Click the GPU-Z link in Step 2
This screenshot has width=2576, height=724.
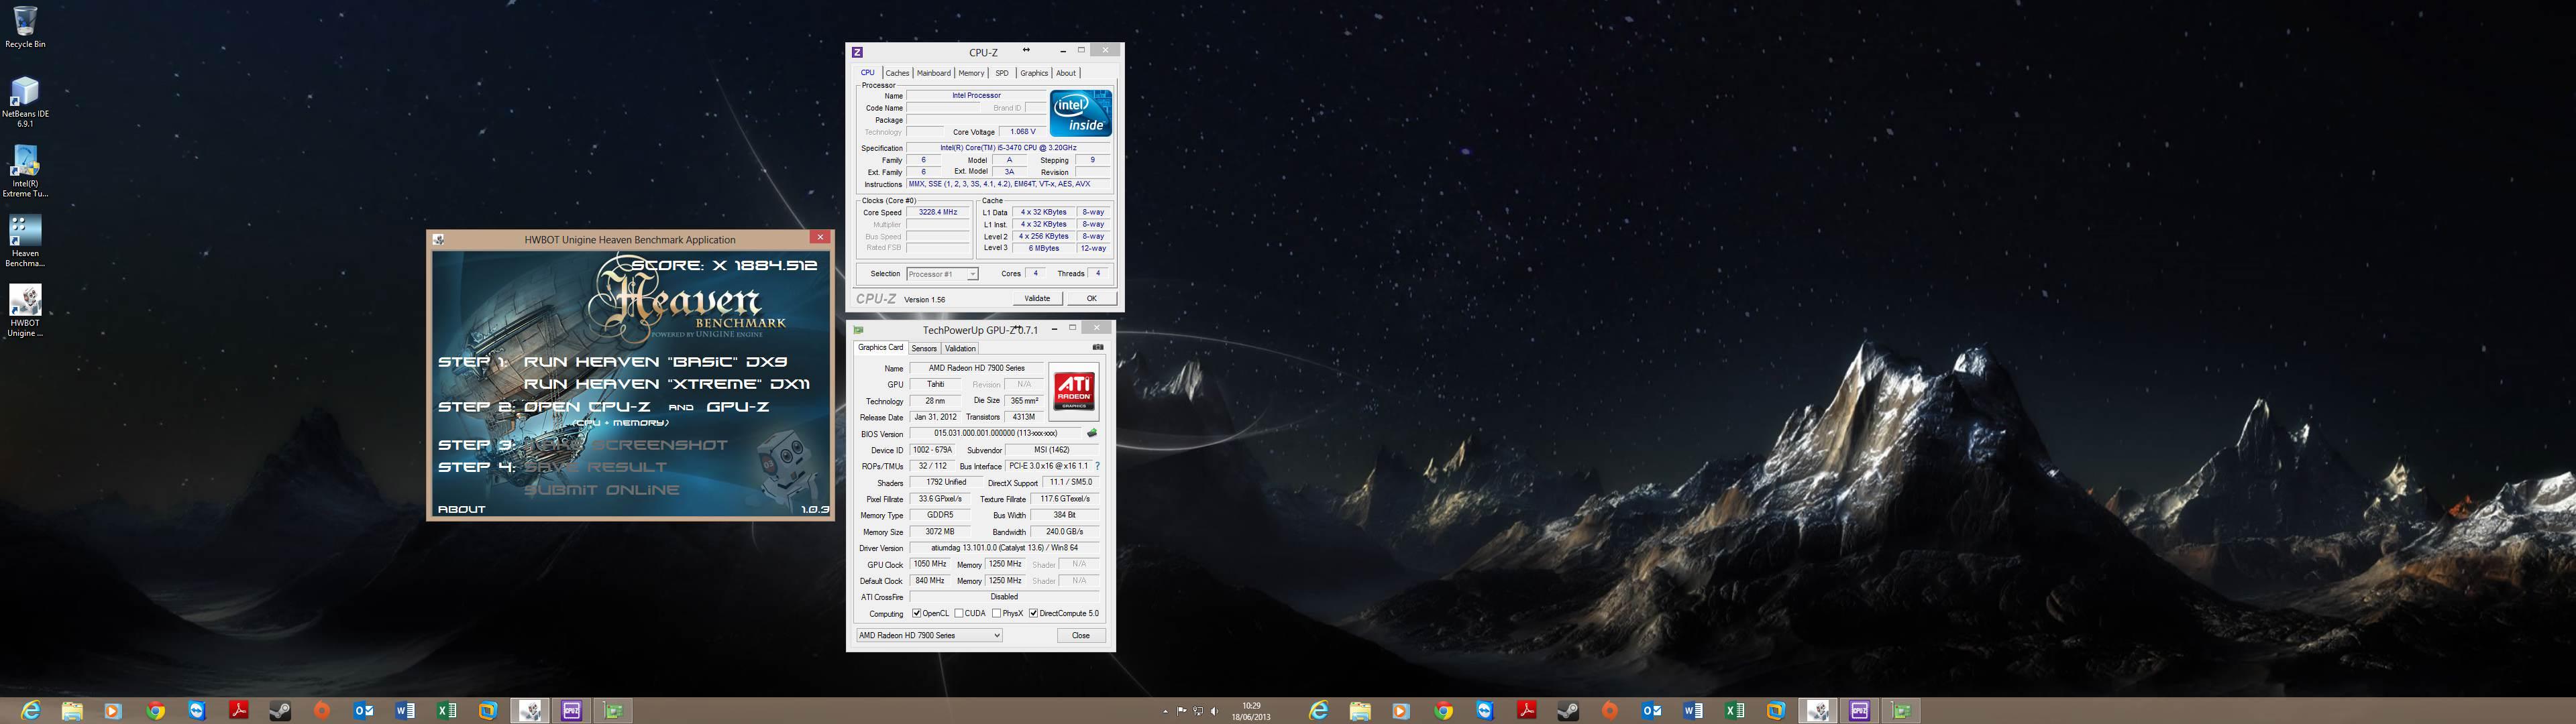coord(738,407)
